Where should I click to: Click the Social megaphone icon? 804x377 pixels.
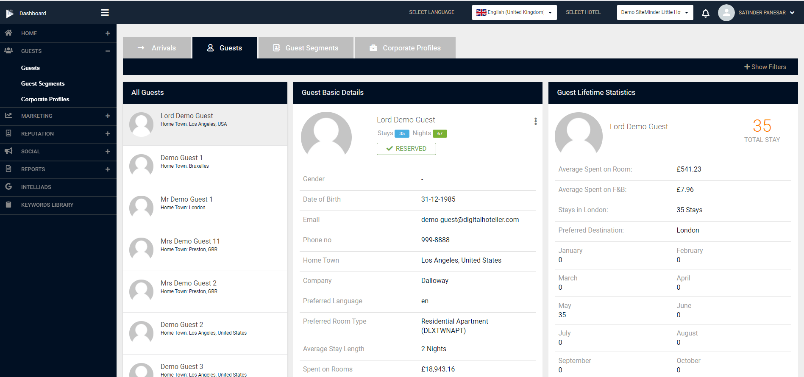[x=8, y=151]
